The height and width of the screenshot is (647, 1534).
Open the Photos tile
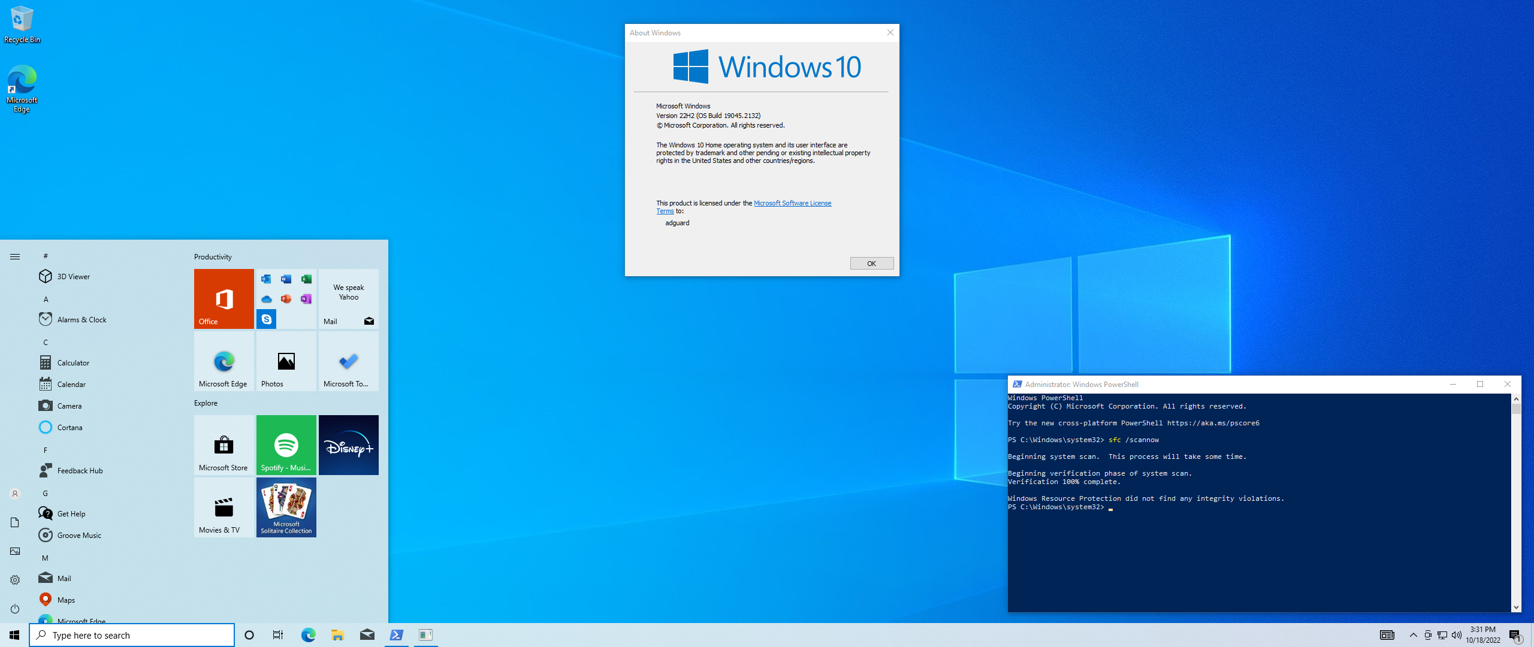pos(286,361)
